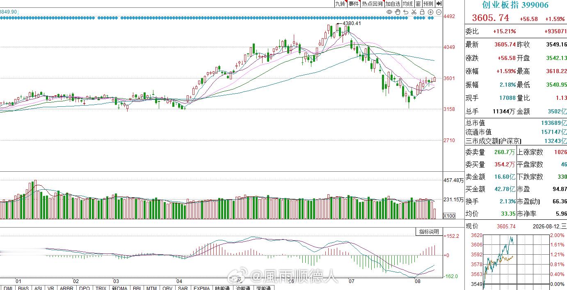The width and height of the screenshot is (567, 290).
Task: Click the 流通市值 157147亿 row
Action: pos(516,132)
